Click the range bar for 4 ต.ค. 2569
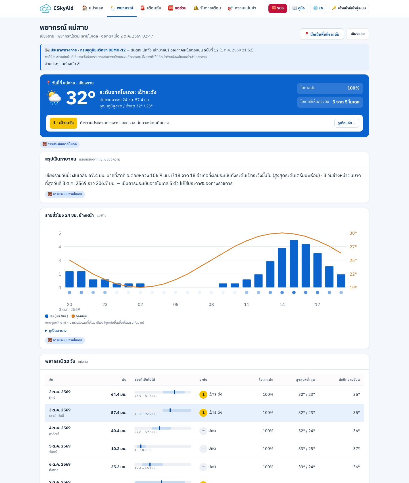The width and height of the screenshot is (409, 483). [x=163, y=428]
